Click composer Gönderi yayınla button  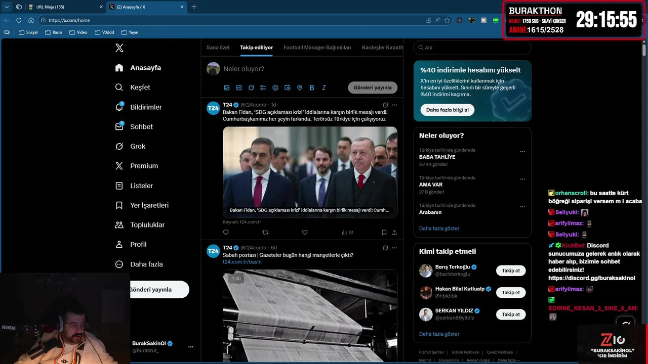[x=373, y=87]
